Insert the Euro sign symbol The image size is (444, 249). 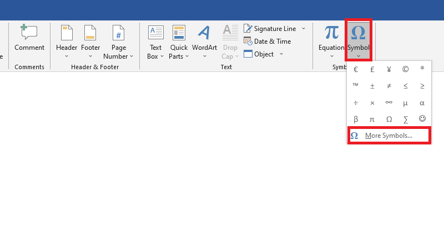click(356, 70)
